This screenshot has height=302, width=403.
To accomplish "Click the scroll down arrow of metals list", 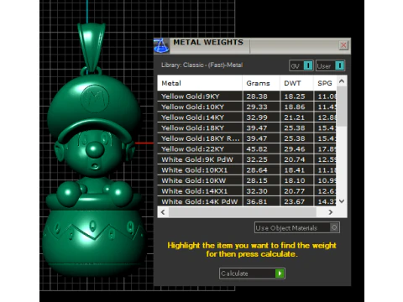I will click(342, 201).
